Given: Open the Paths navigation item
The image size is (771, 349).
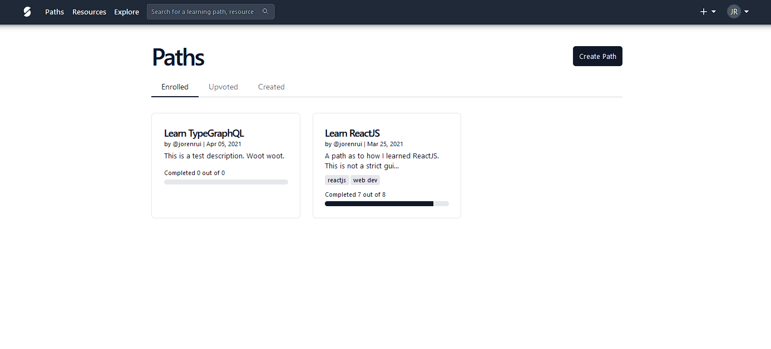Looking at the screenshot, I should click(54, 12).
